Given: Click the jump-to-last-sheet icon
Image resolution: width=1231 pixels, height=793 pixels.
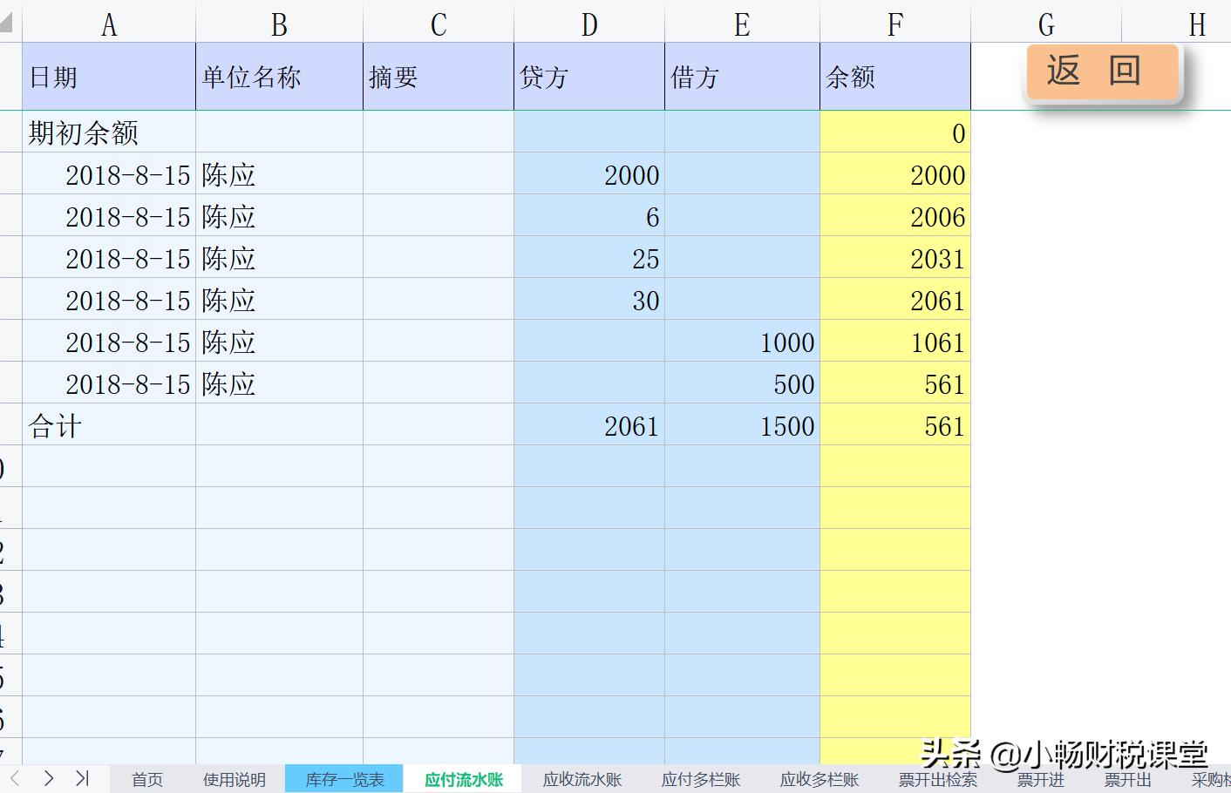Looking at the screenshot, I should click(x=83, y=780).
